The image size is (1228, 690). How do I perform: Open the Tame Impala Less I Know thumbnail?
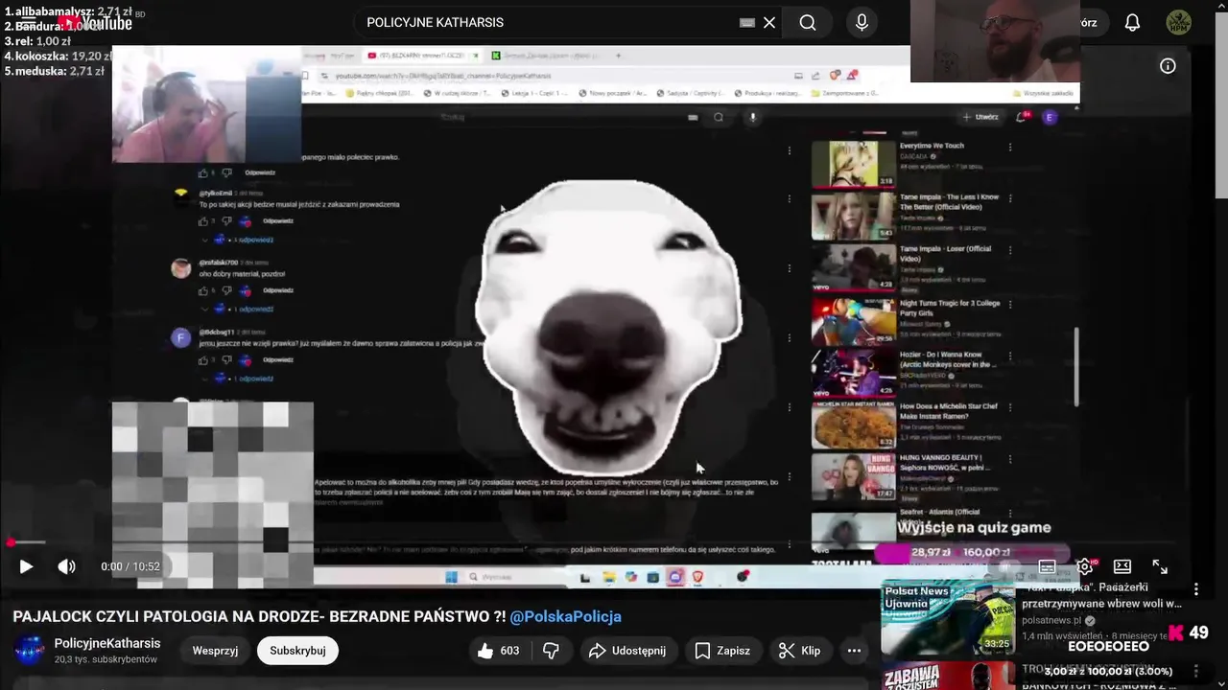click(854, 216)
